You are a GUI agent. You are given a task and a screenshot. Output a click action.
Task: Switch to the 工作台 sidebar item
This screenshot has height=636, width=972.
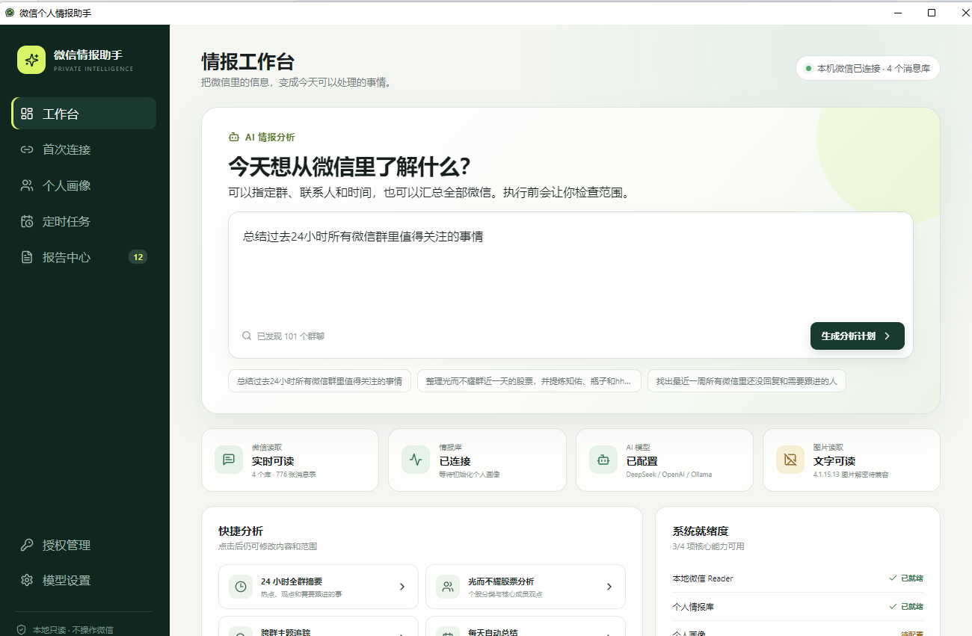pyautogui.click(x=84, y=114)
